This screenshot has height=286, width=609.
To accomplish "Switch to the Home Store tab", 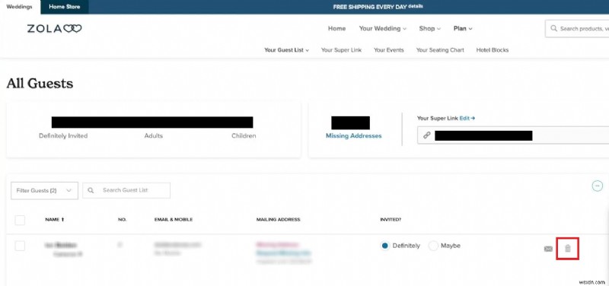I will coord(65,7).
